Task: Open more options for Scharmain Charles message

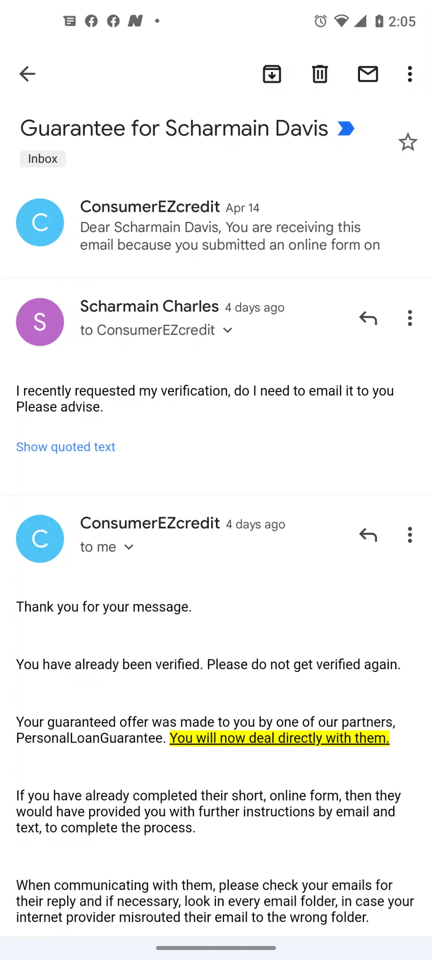Action: pos(410,318)
